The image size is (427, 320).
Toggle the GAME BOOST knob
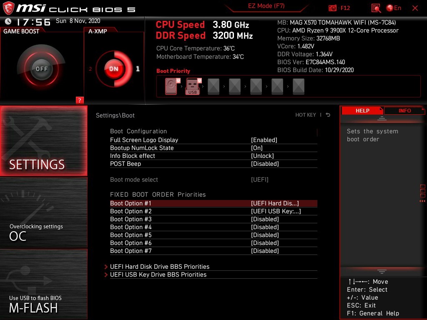pyautogui.click(x=41, y=69)
